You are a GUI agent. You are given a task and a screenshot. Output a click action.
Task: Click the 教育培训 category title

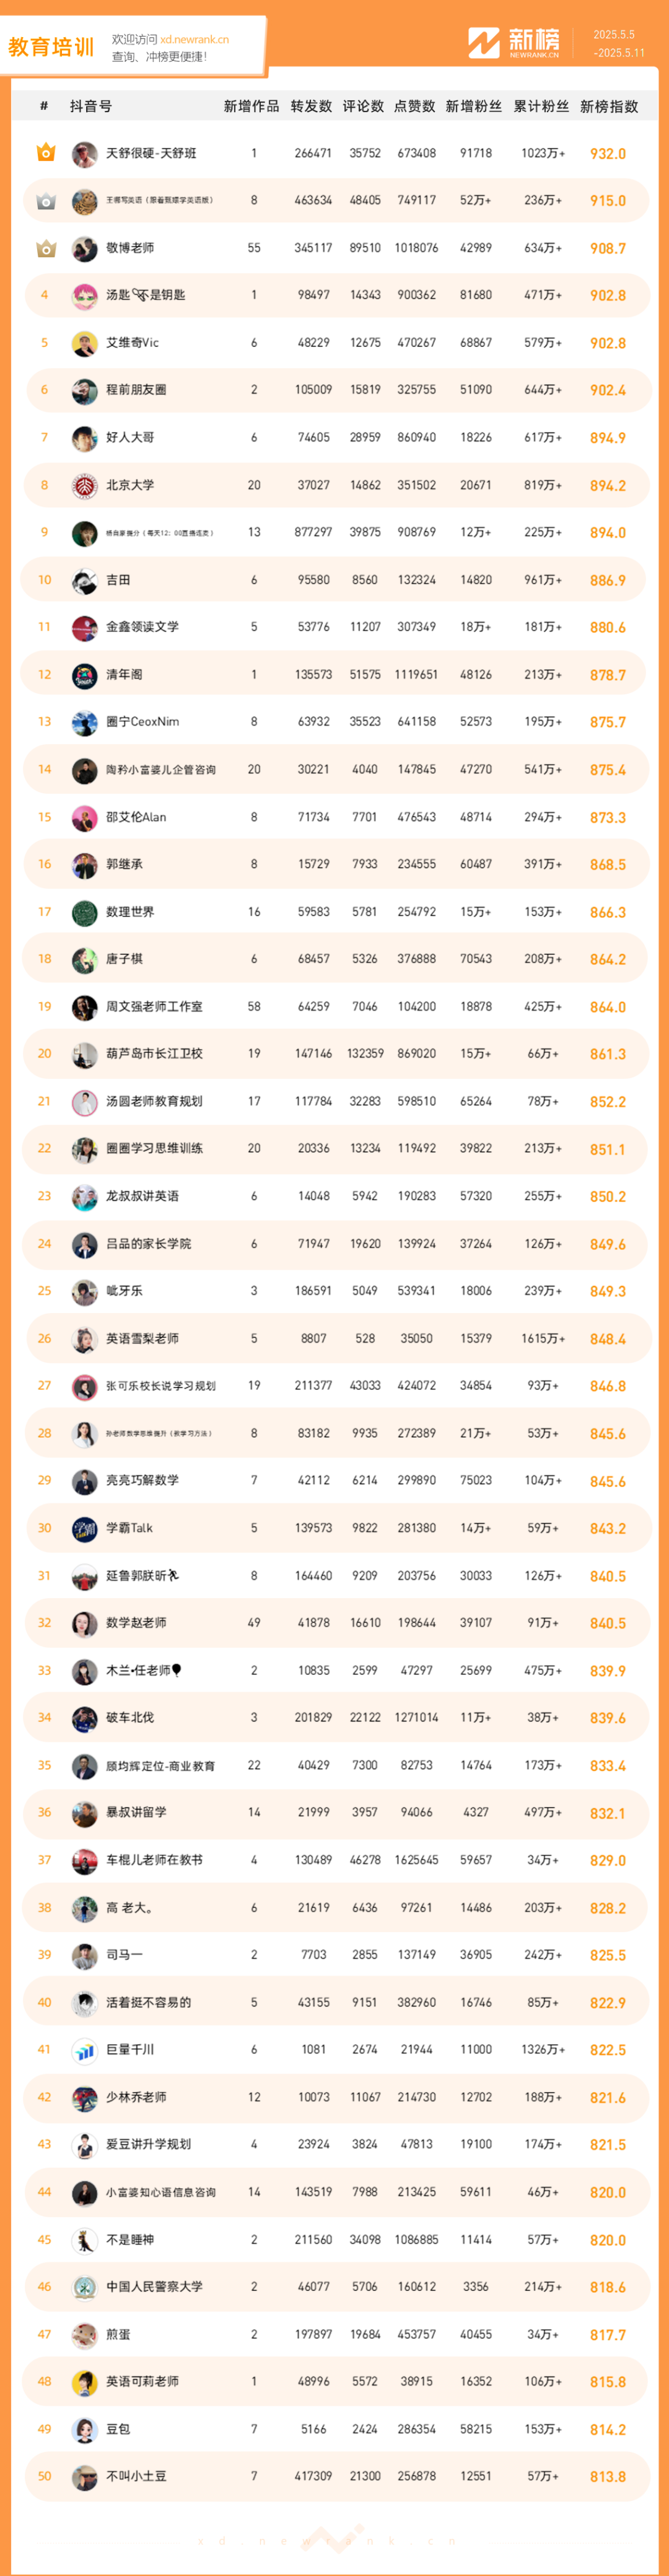click(x=51, y=47)
